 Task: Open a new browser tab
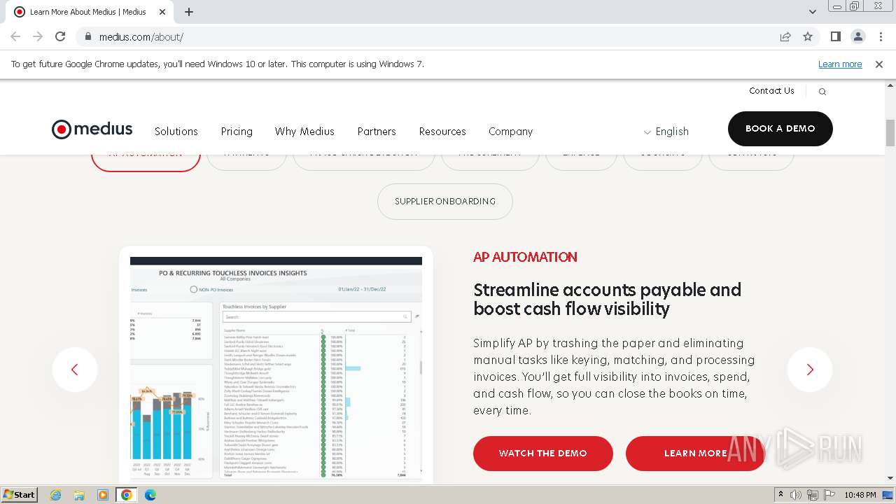pos(189,12)
